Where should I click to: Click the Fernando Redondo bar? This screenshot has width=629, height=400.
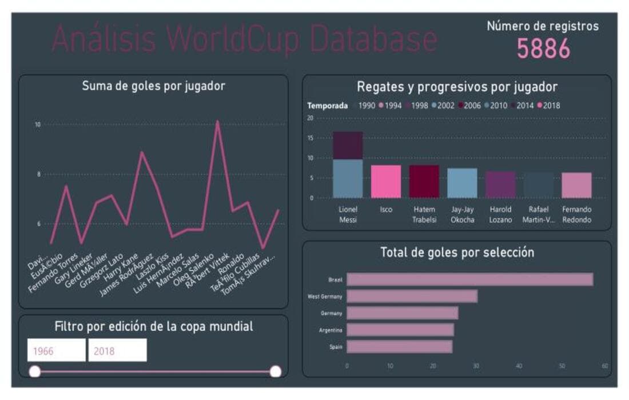point(576,185)
